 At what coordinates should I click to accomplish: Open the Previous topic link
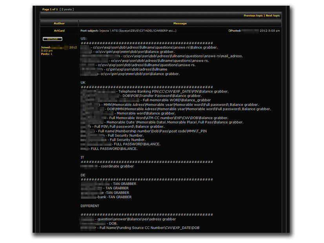click(253, 16)
